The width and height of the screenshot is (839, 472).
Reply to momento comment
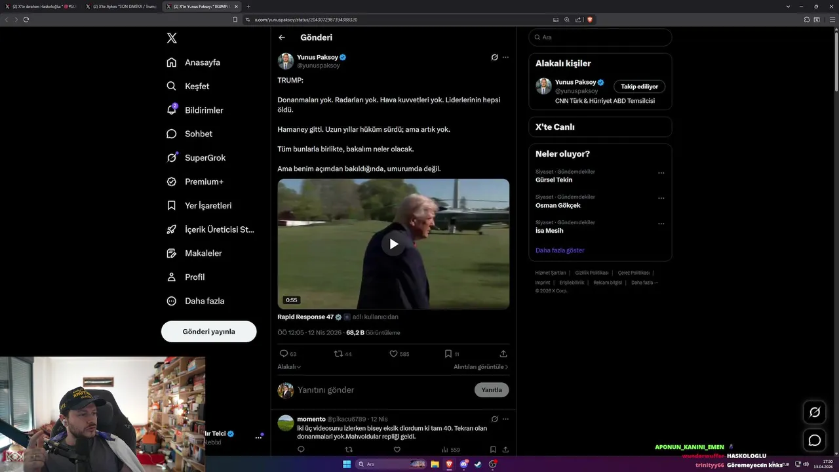coord(301,450)
